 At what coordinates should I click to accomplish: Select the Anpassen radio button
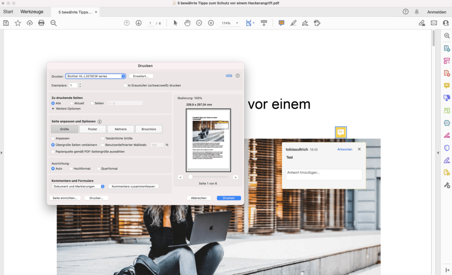click(x=53, y=138)
